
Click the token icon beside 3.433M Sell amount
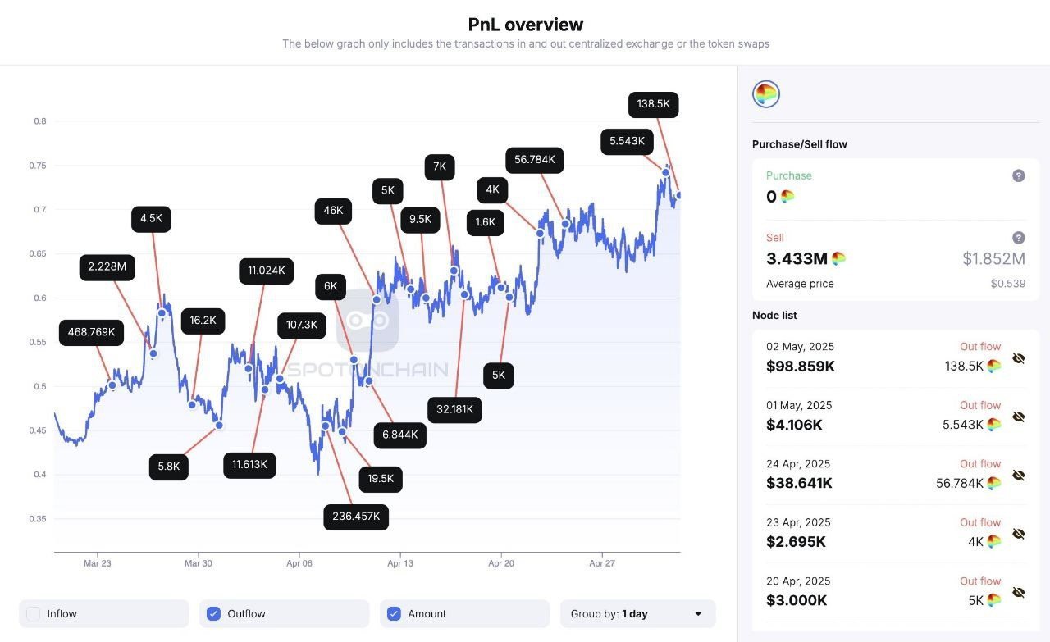click(838, 258)
